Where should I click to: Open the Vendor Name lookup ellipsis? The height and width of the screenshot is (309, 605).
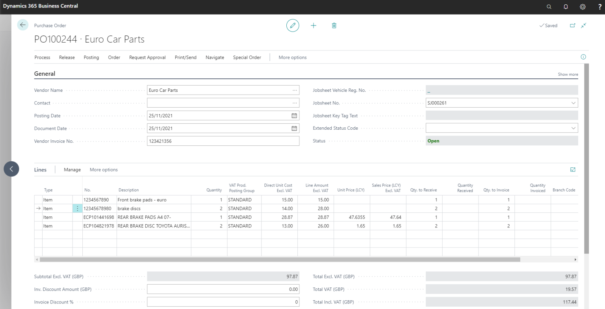pyautogui.click(x=295, y=90)
